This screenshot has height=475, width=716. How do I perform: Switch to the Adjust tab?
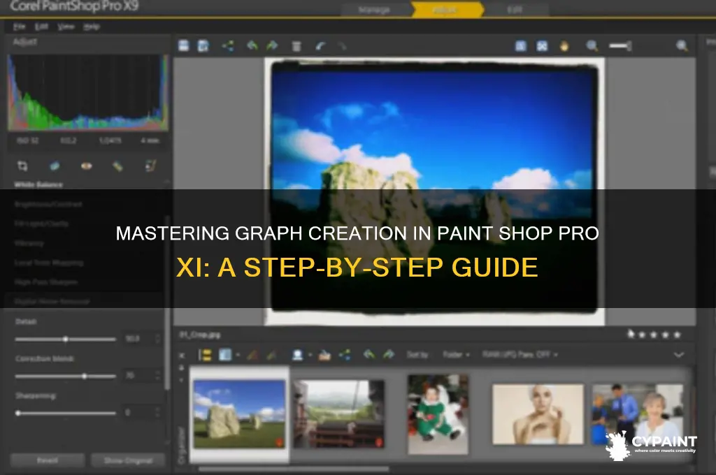click(x=447, y=10)
